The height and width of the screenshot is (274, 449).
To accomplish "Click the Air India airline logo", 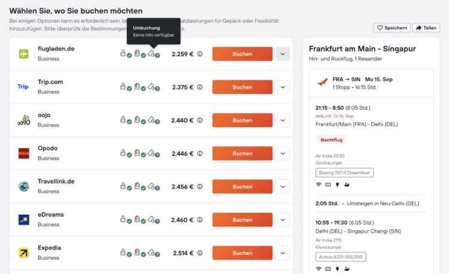I will pos(321,83).
